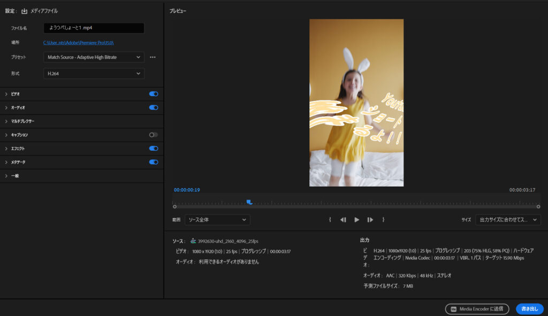The image size is (548, 316).
Task: Expand the エフェクト section
Action: (6, 149)
